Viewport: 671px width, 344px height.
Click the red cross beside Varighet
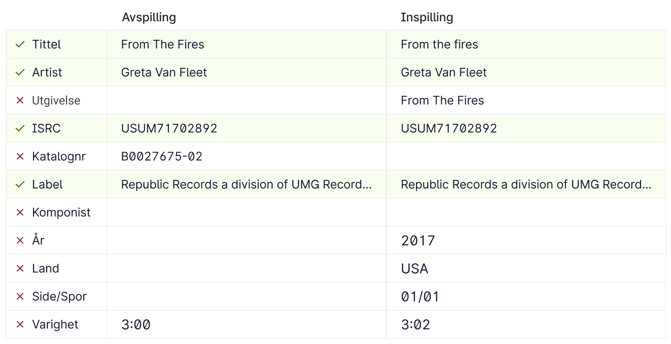20,325
